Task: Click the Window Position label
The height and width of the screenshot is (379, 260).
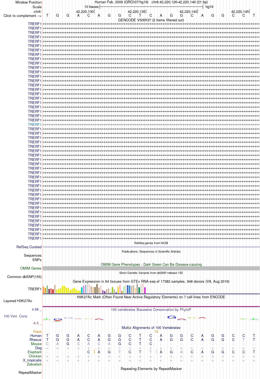Action: point(28,2)
